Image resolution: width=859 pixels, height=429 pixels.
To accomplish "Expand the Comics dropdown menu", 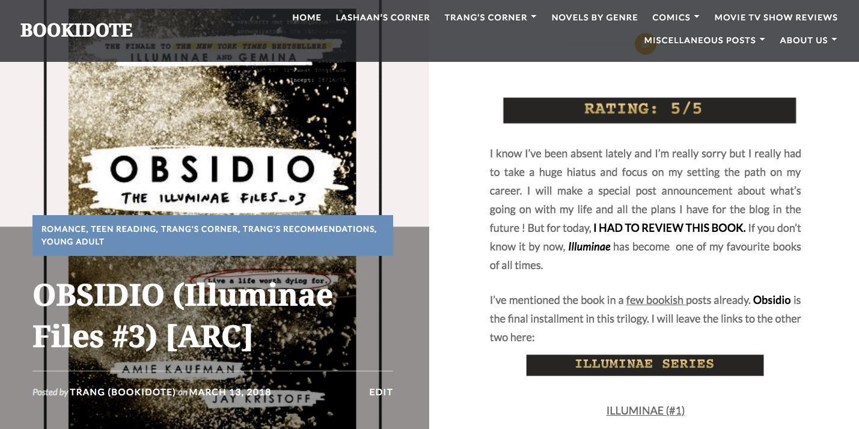I will pyautogui.click(x=676, y=17).
